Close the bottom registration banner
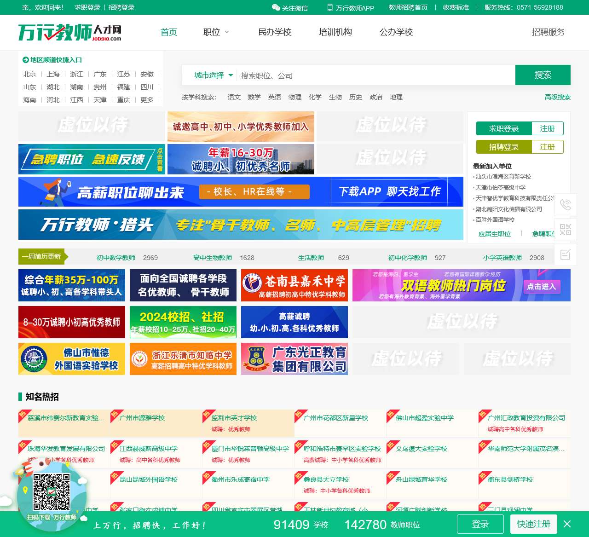This screenshot has height=537, width=589. [x=567, y=524]
